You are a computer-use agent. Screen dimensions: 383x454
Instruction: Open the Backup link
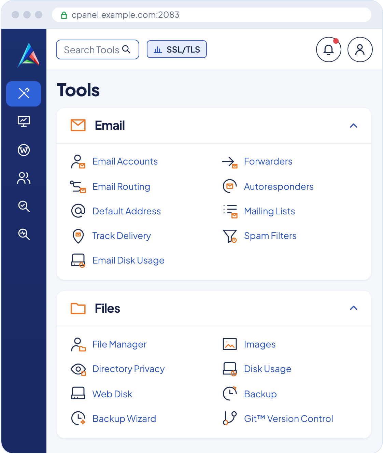click(x=260, y=394)
